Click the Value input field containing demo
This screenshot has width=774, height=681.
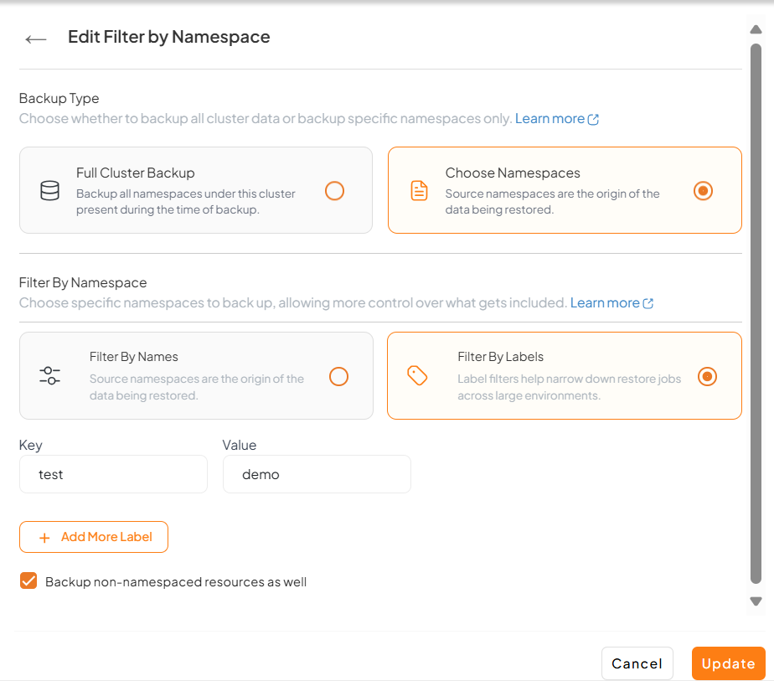317,474
